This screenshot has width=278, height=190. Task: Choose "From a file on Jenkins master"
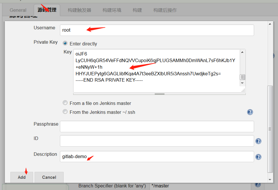click(x=65, y=103)
